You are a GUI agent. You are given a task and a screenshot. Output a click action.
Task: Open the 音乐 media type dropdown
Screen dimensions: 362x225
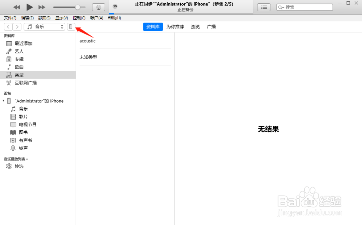pos(45,27)
